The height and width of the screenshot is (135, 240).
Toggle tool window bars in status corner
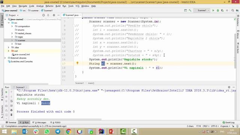pos(3,126)
